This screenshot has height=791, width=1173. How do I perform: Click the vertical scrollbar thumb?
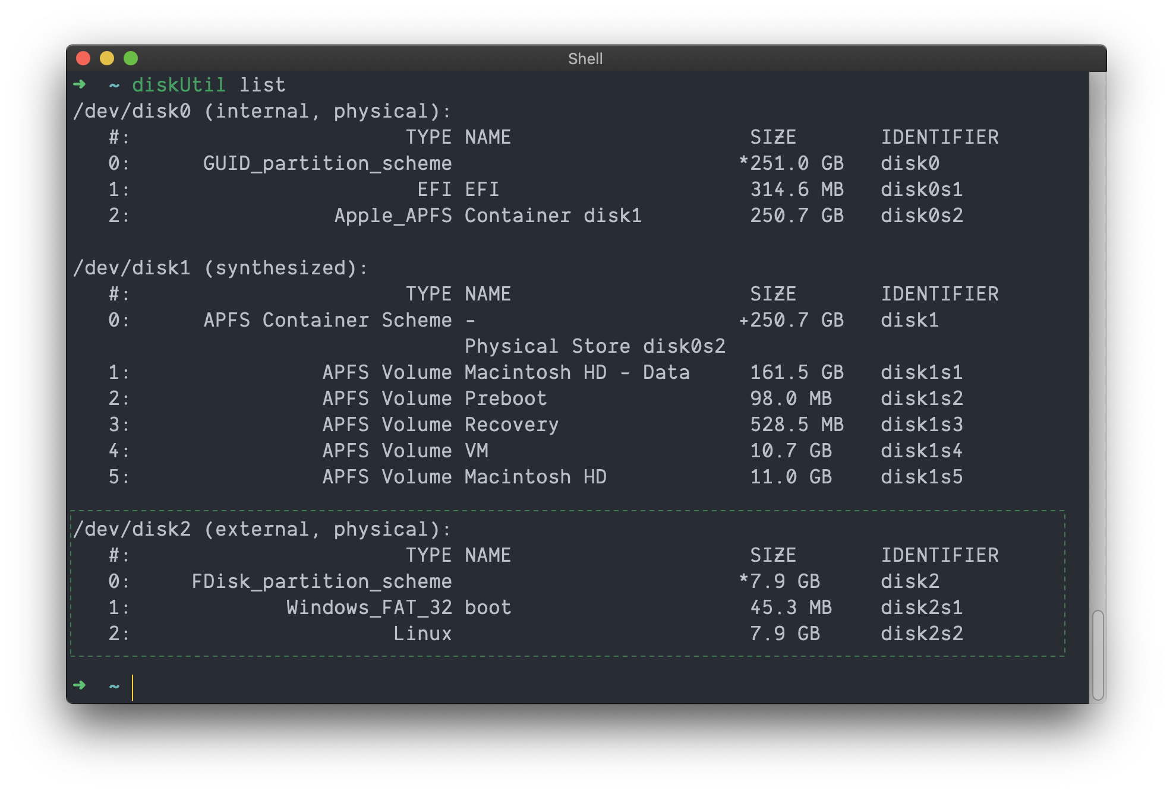(x=1098, y=654)
